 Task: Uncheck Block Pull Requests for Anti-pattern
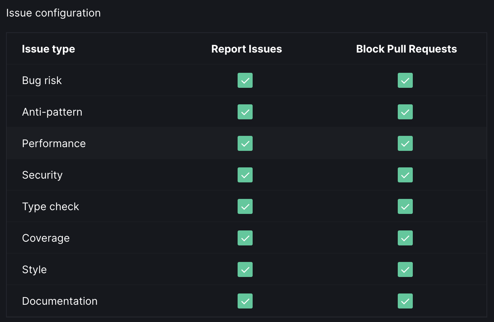(x=405, y=111)
